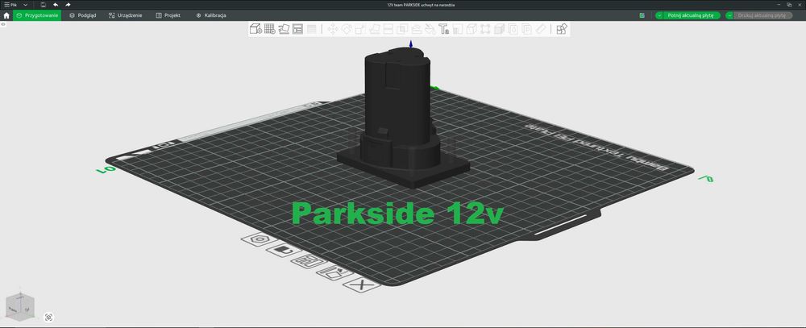Save the project with the disk icon
Viewport: 806px width, 328px height.
click(x=44, y=5)
